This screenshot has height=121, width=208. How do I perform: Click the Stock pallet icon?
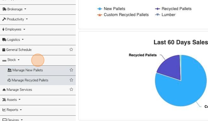click(4, 60)
